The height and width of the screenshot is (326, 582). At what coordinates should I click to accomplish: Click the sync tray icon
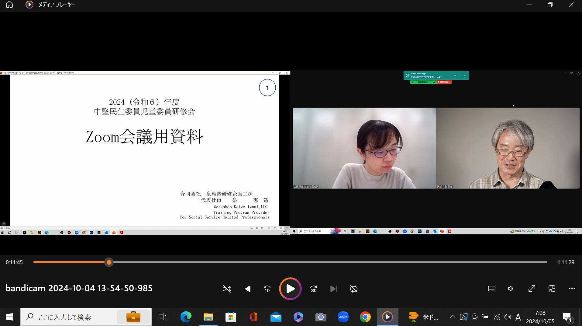point(464,317)
